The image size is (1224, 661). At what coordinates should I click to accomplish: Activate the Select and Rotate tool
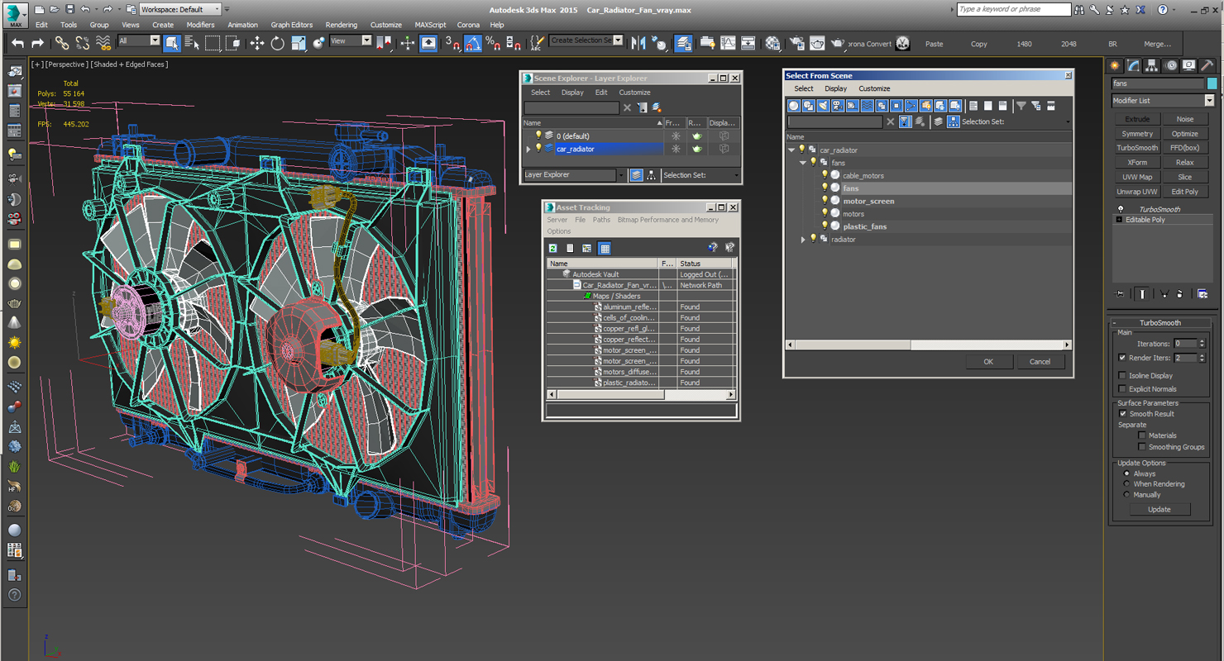(x=277, y=43)
